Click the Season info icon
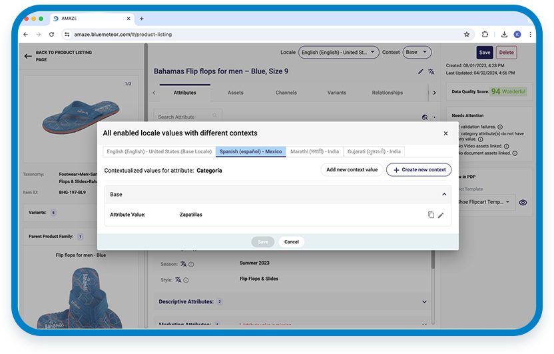The image size is (554, 354). (191, 264)
